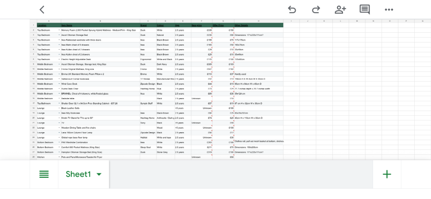Open the three-dot more options menu
Viewport: 431px width, 199px height.
tap(389, 10)
